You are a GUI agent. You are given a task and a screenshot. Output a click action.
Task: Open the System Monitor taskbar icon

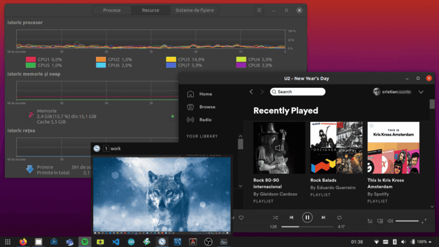pos(224,242)
